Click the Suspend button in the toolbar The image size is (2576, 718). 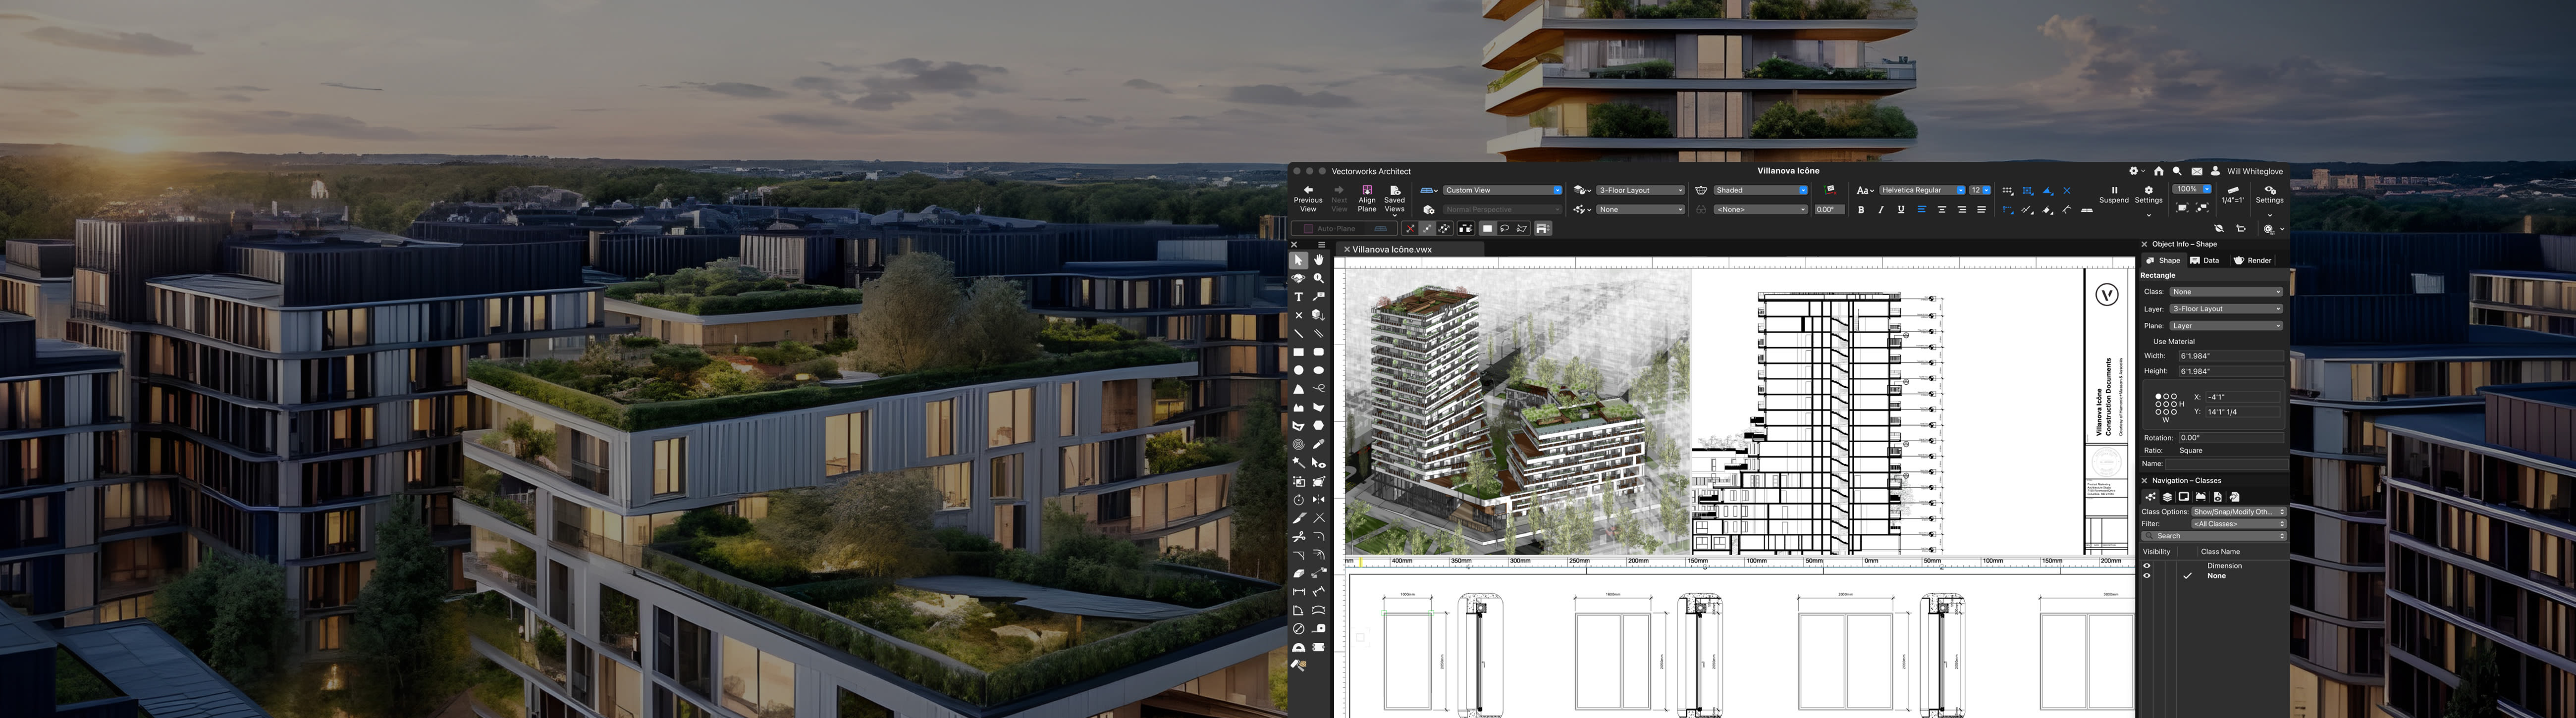click(2114, 195)
